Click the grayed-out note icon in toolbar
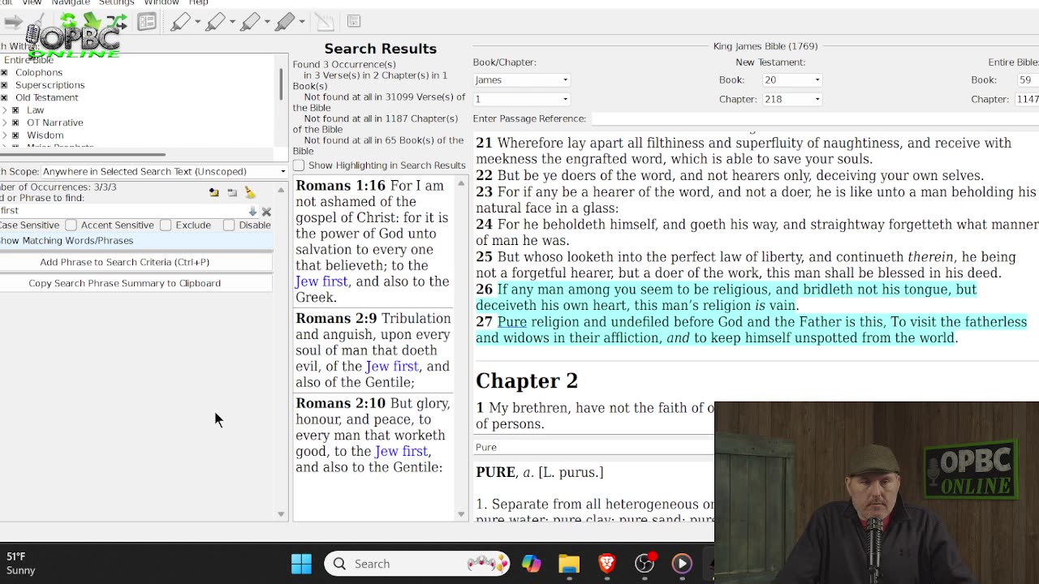 pyautogui.click(x=324, y=22)
